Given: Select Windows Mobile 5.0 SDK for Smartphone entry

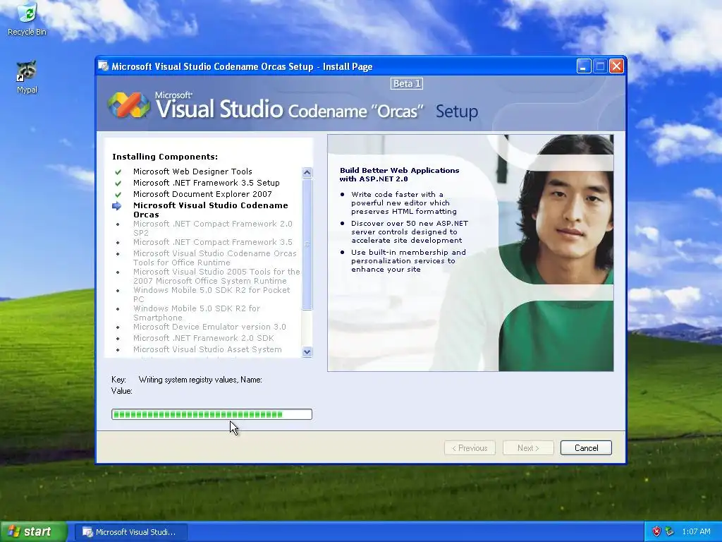Looking at the screenshot, I should point(197,313).
